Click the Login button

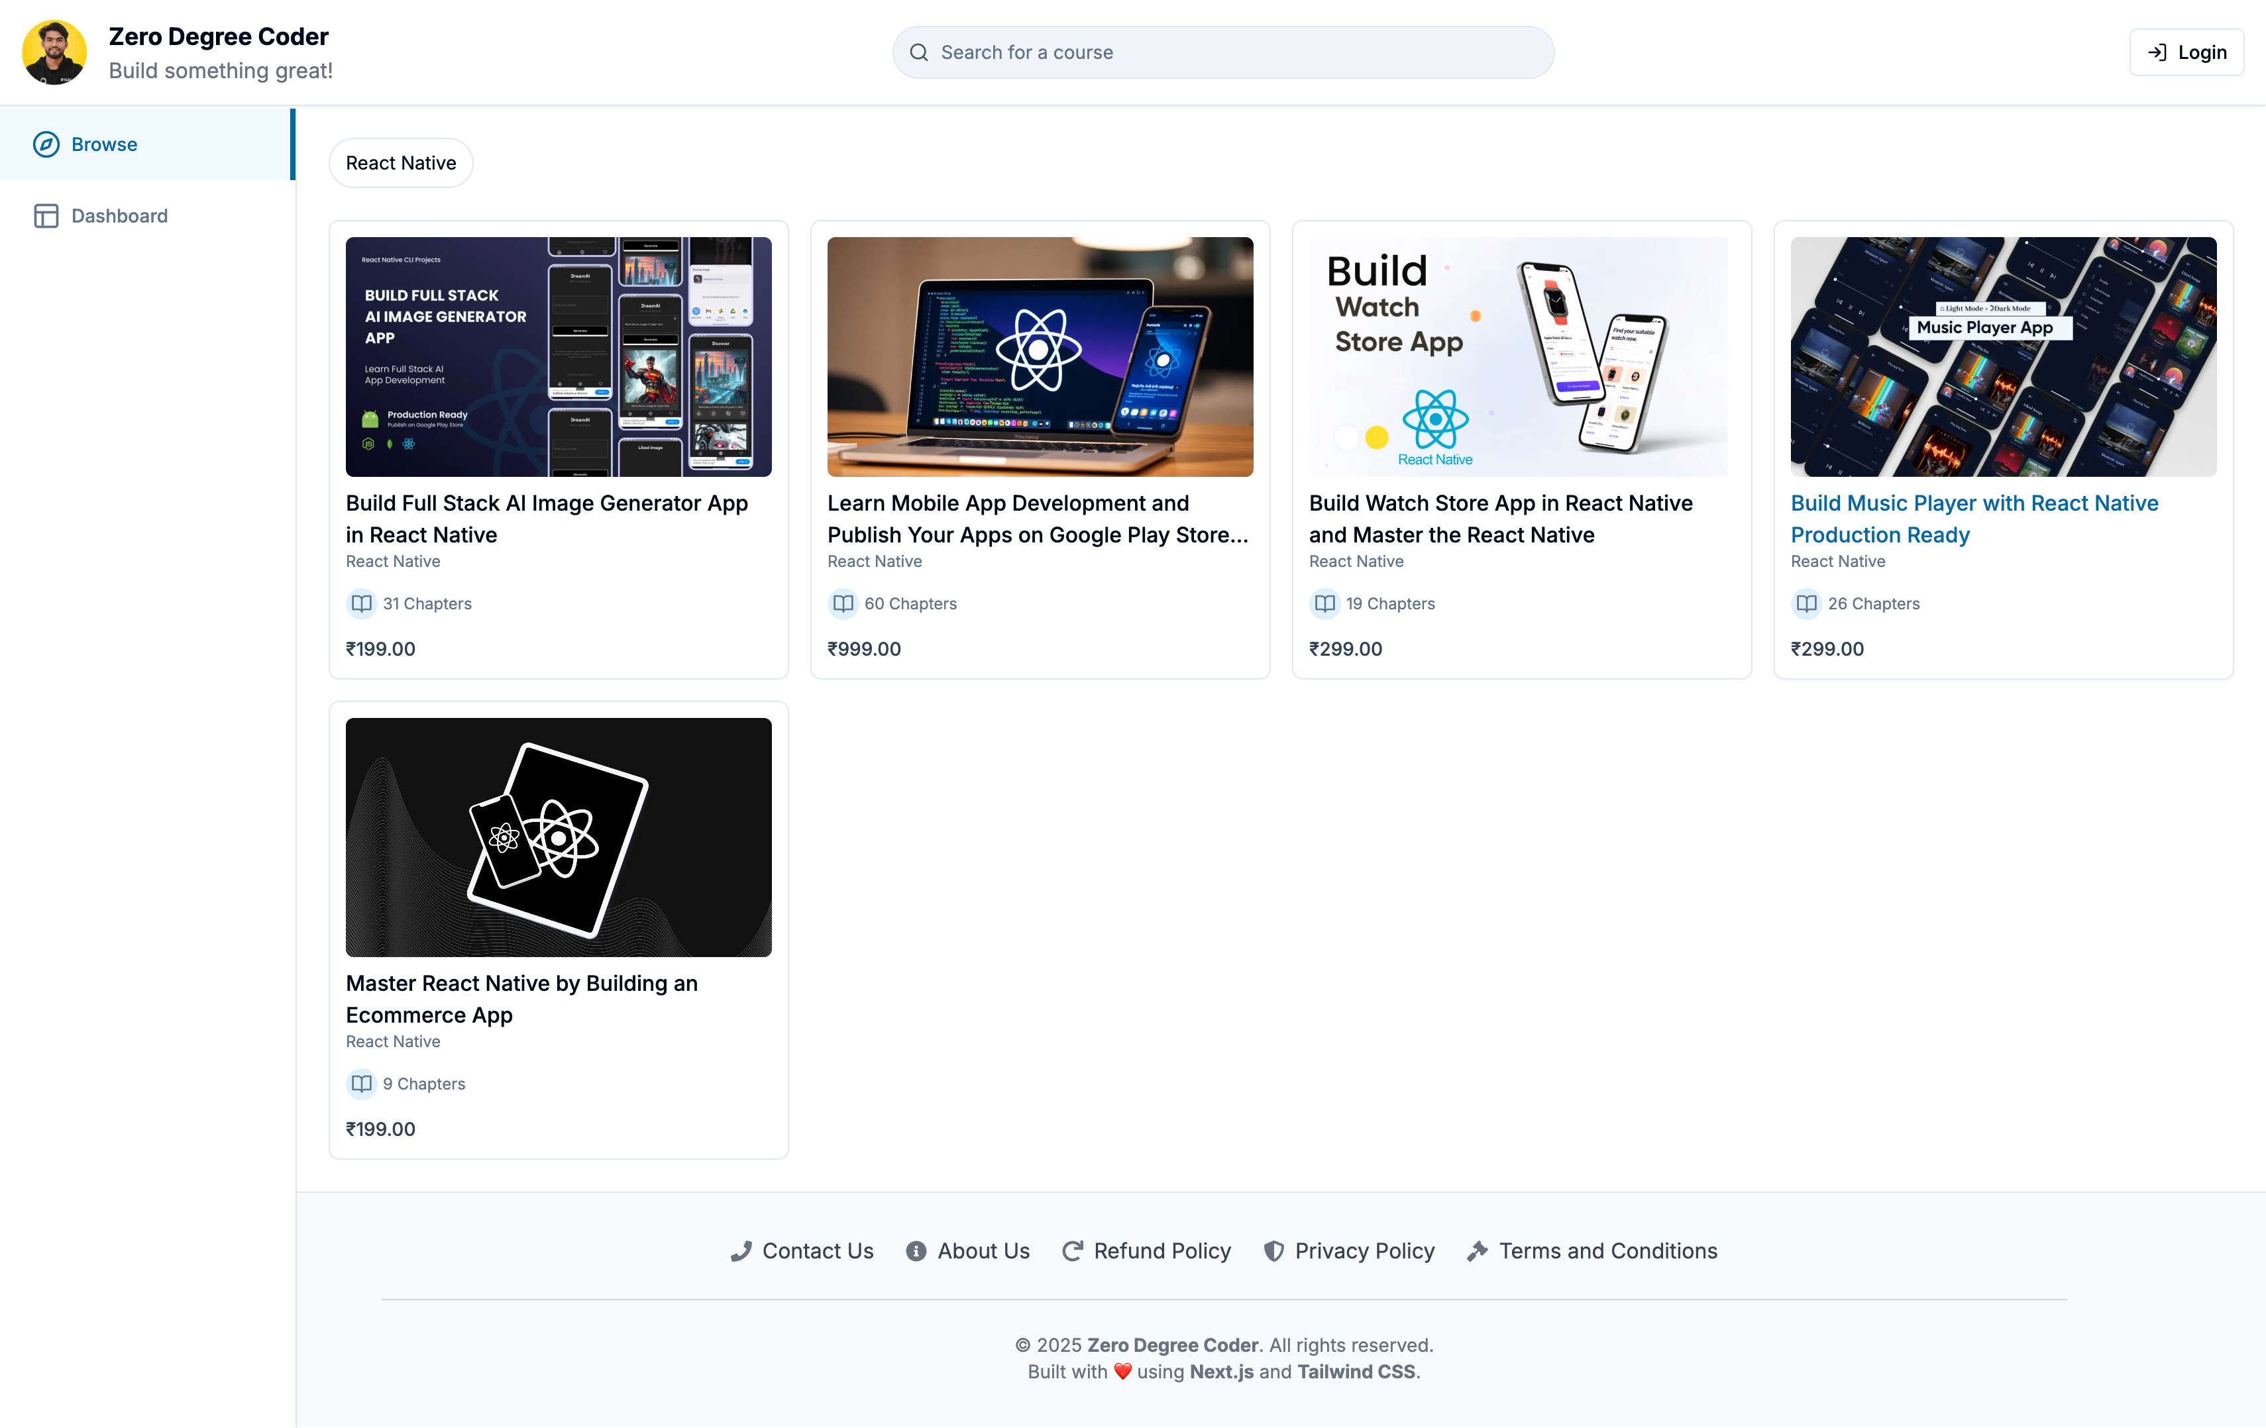pos(2186,53)
